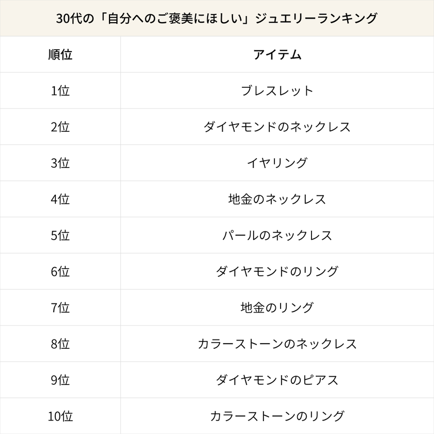Image resolution: width=434 pixels, height=434 pixels.
Task: Click the 10位 rank cell
Action: (x=60, y=416)
